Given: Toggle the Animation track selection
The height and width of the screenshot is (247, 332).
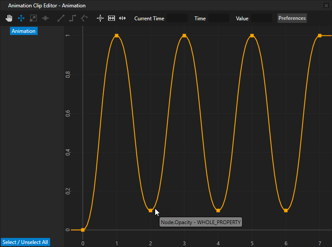Looking at the screenshot, I should (24, 31).
